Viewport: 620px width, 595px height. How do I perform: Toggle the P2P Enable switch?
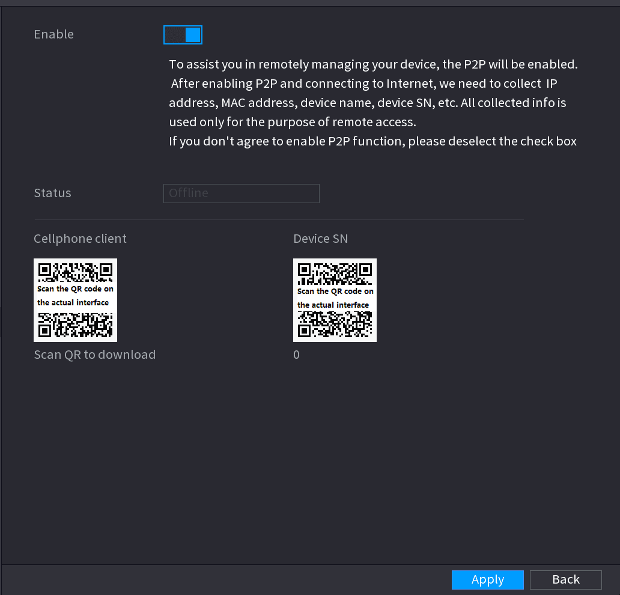(x=183, y=35)
